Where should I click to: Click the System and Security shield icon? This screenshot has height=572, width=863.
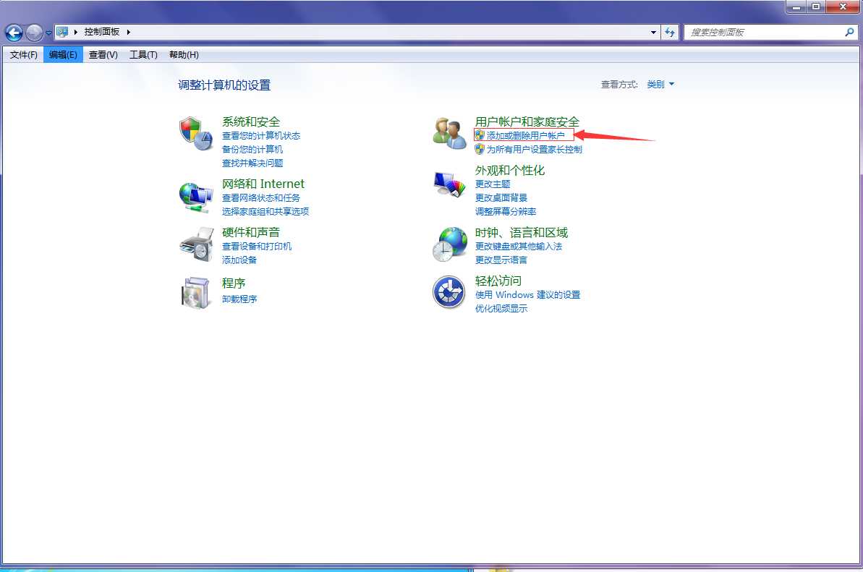pyautogui.click(x=196, y=133)
